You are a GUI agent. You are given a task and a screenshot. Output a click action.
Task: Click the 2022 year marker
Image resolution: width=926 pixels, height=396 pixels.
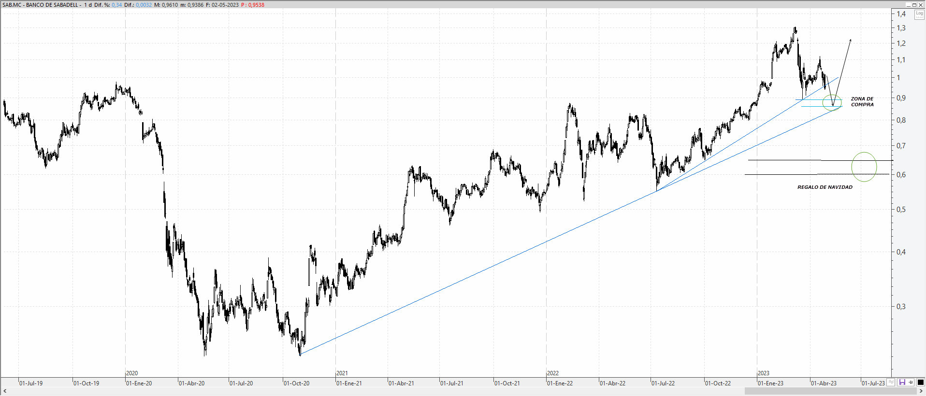click(x=552, y=373)
